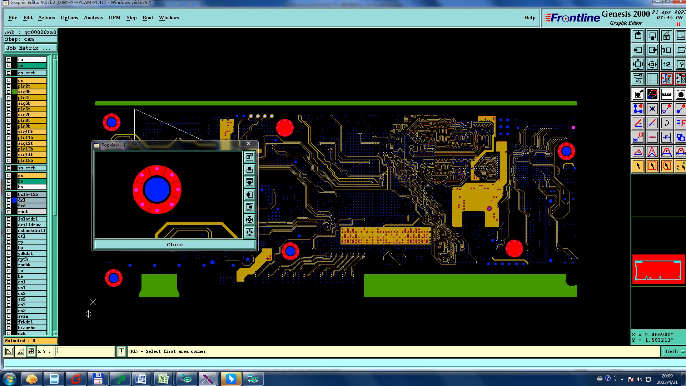This screenshot has height=386, width=686.
Task: Click the 1:2 zoom scale icon
Action: click(666, 65)
